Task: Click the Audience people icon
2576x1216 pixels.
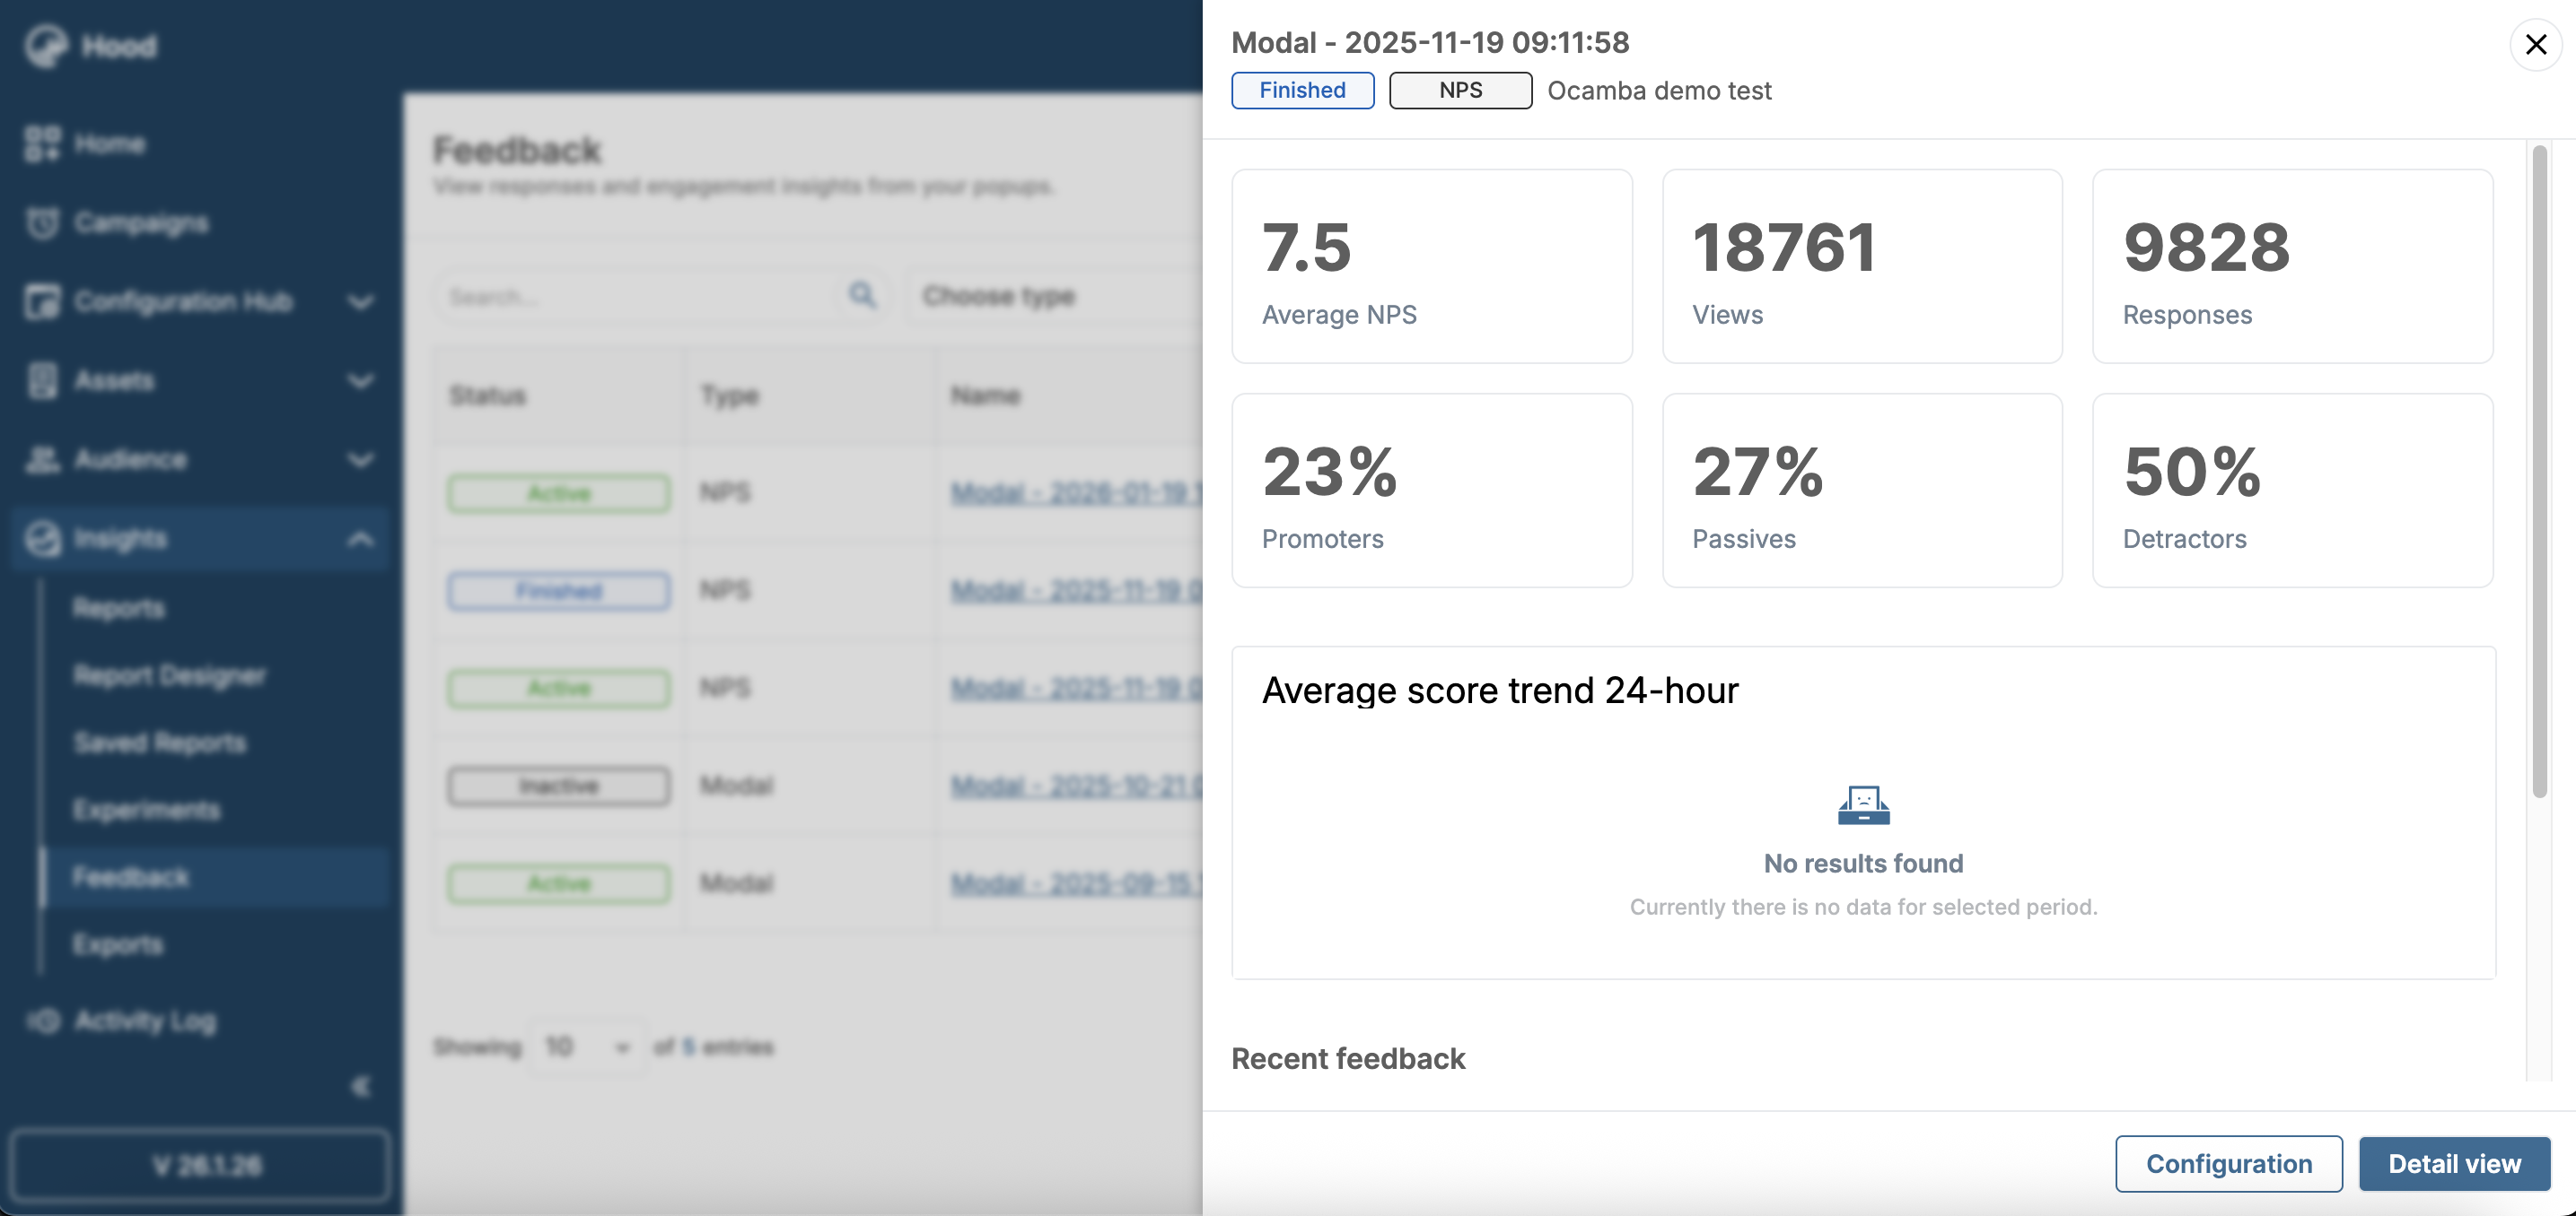Action: point(42,460)
